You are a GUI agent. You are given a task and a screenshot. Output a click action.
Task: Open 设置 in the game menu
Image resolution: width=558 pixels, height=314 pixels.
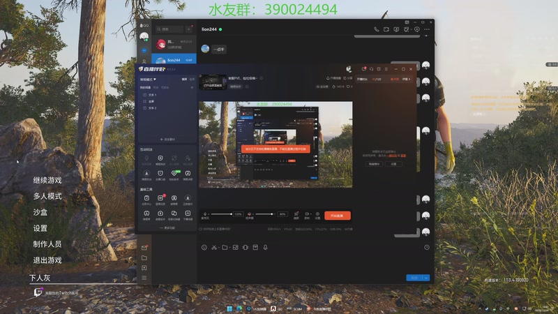pyautogui.click(x=40, y=228)
